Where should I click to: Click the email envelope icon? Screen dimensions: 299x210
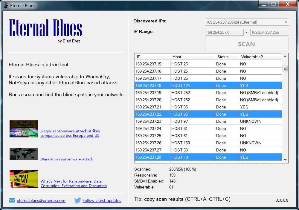click(x=12, y=200)
